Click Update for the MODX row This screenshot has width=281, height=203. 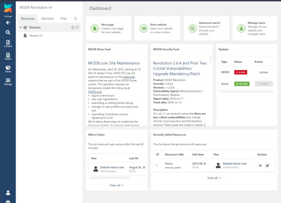(x=263, y=72)
